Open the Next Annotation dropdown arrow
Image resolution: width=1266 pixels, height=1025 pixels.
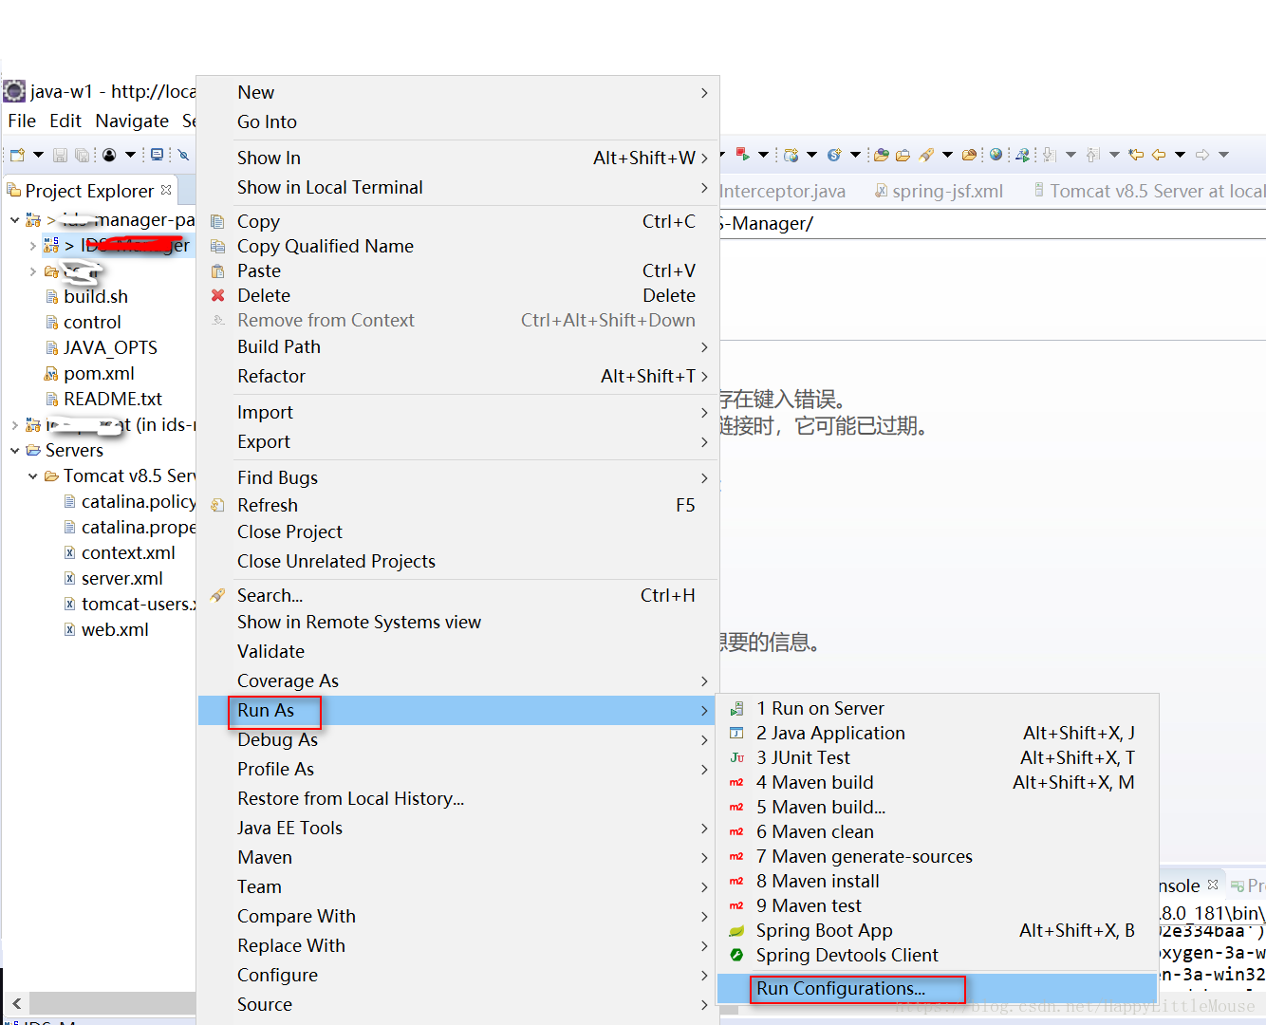1071,155
